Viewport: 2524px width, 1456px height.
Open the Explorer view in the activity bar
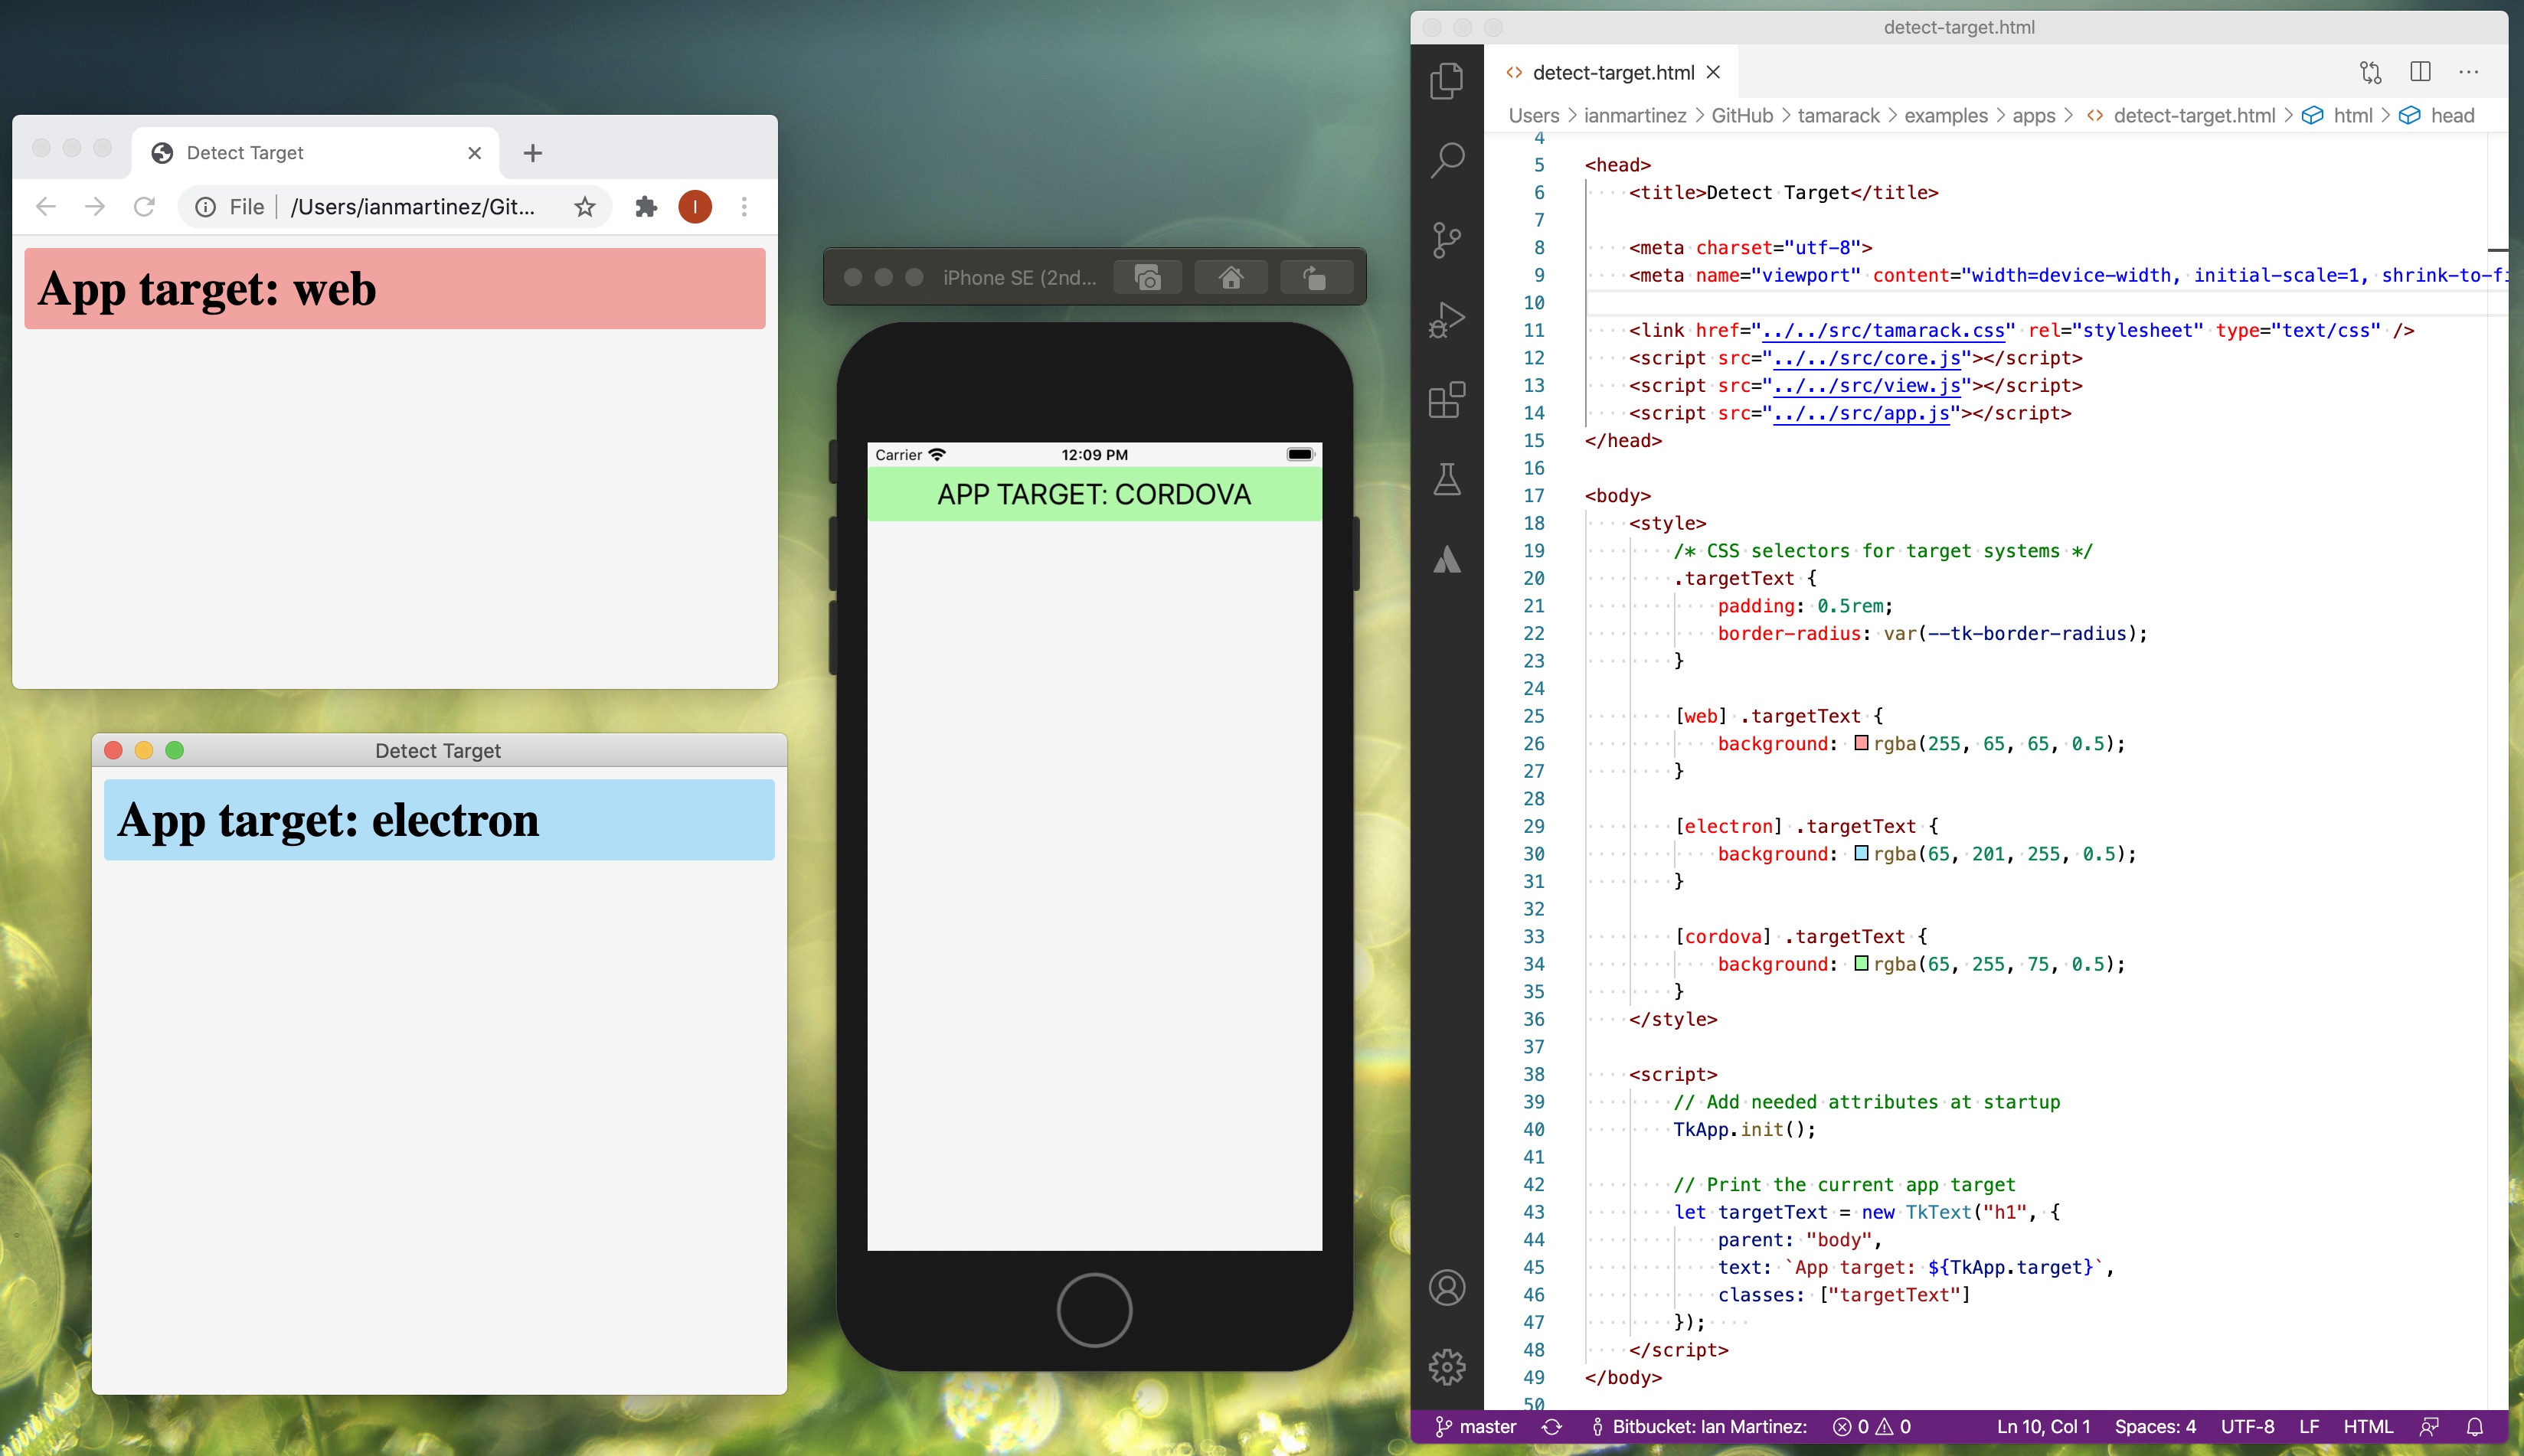pyautogui.click(x=1447, y=80)
